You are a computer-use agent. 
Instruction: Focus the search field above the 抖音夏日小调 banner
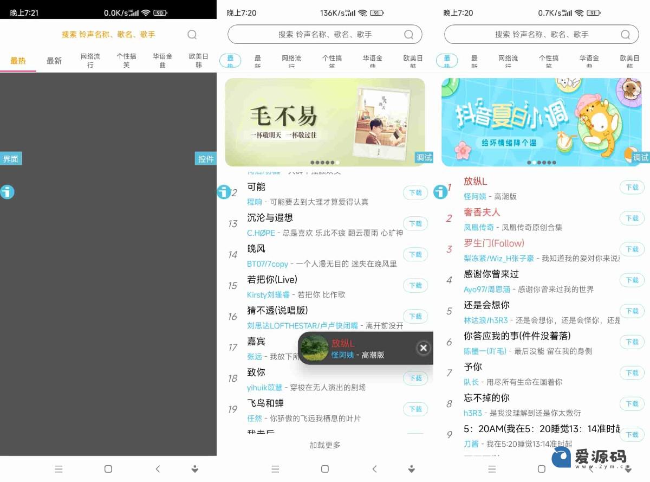(542, 35)
